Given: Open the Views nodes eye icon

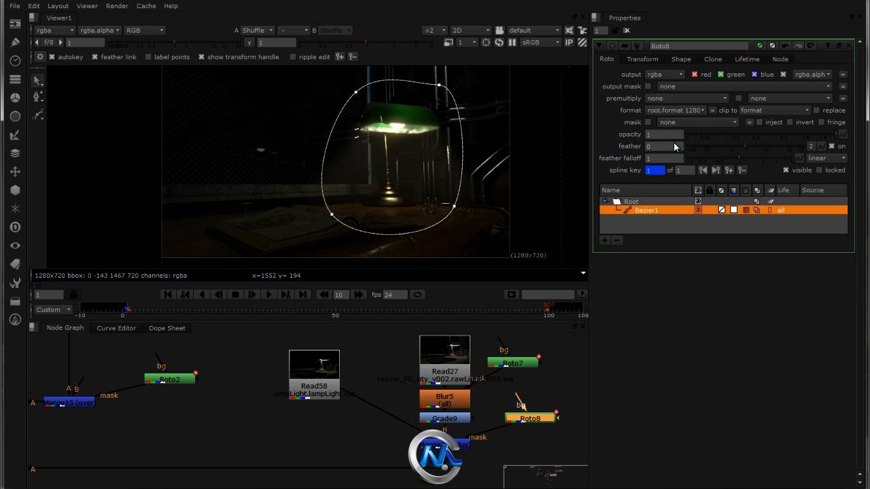Looking at the screenshot, I should (15, 246).
